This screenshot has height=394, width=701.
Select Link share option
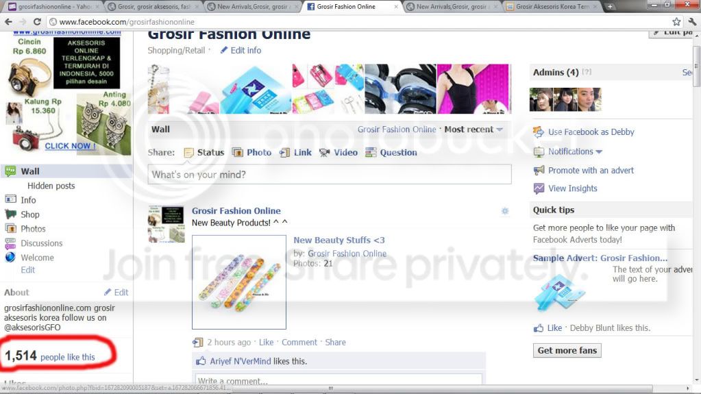(295, 153)
